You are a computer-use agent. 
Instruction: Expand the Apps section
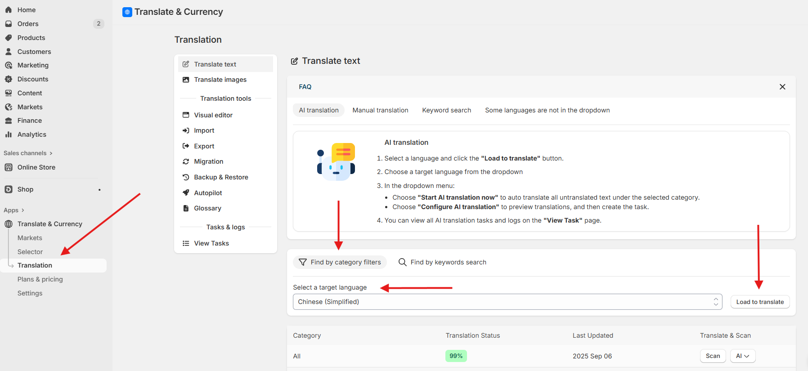(14, 210)
